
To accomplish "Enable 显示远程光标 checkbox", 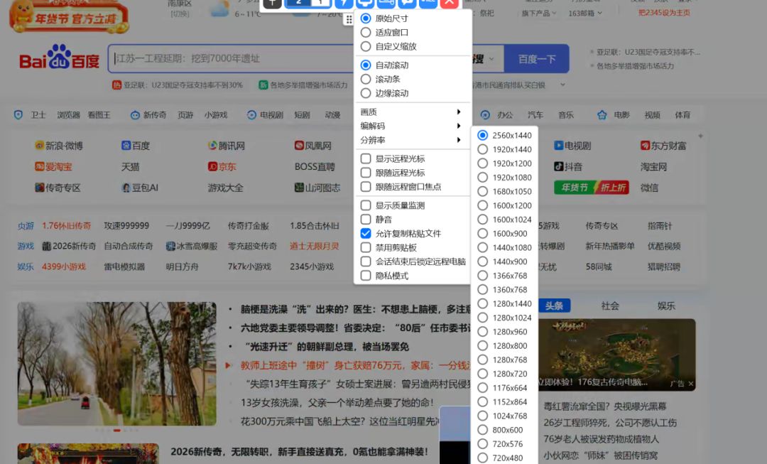I will click(x=366, y=158).
